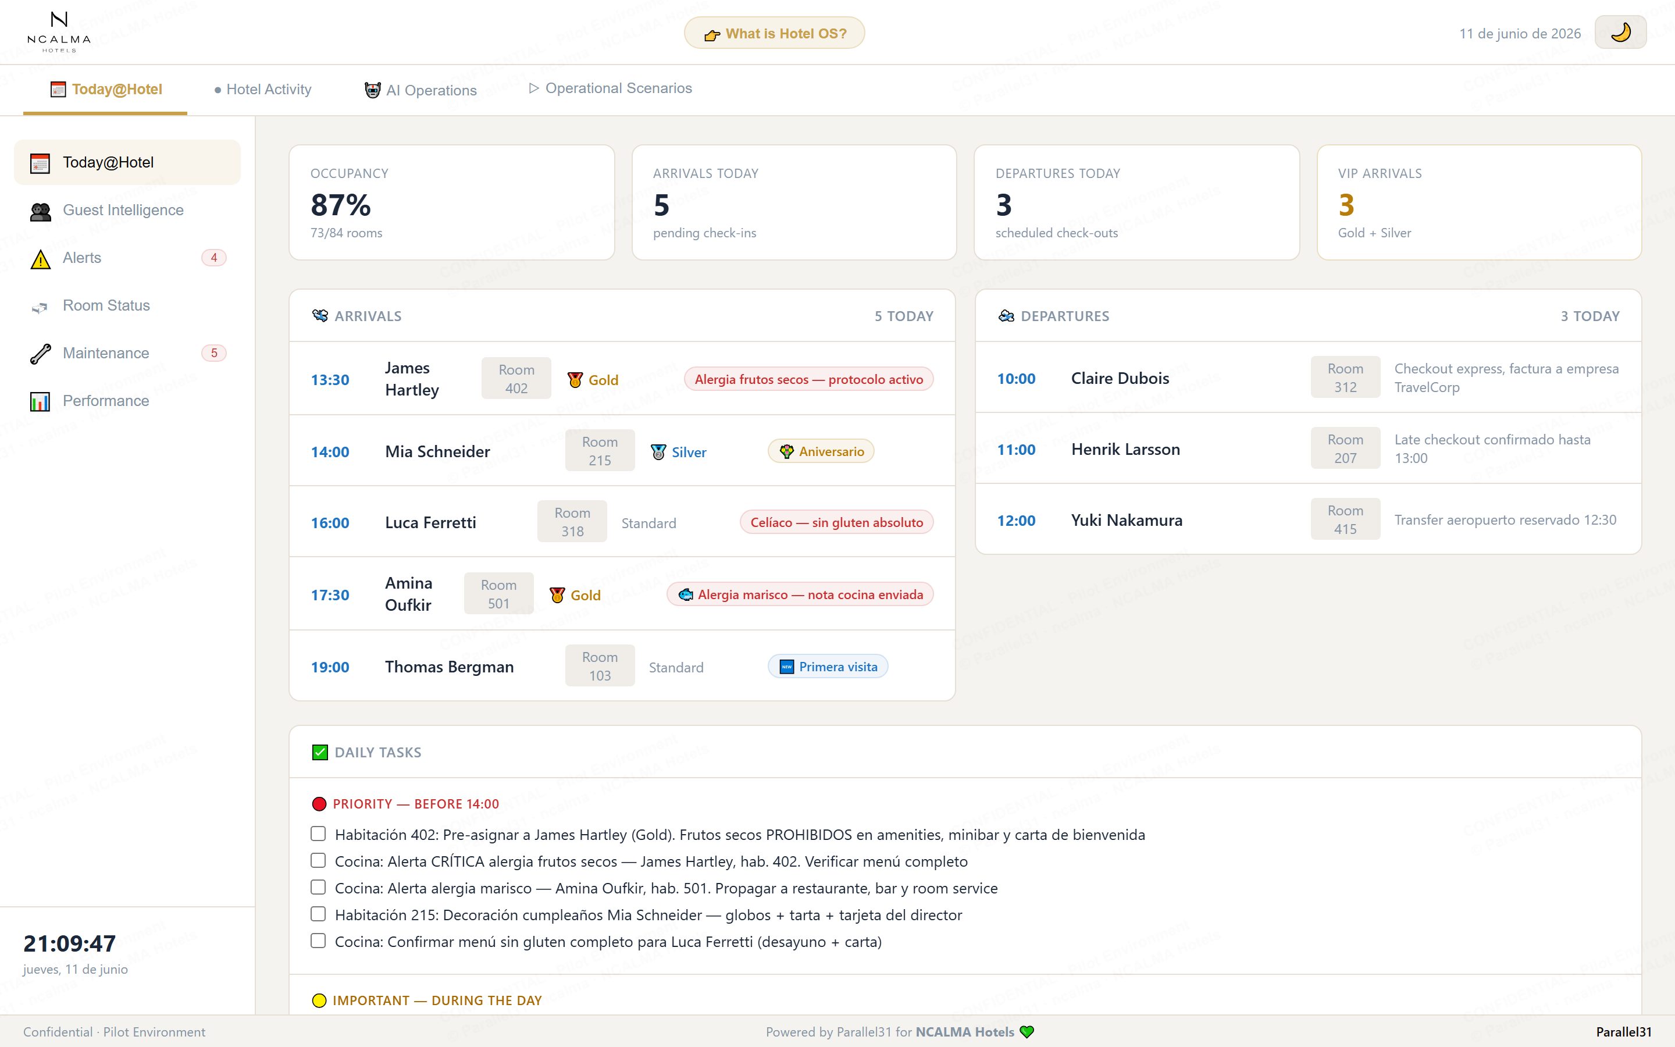Click the 21:09:47 sidebar clock
The height and width of the screenshot is (1047, 1675).
tap(70, 943)
